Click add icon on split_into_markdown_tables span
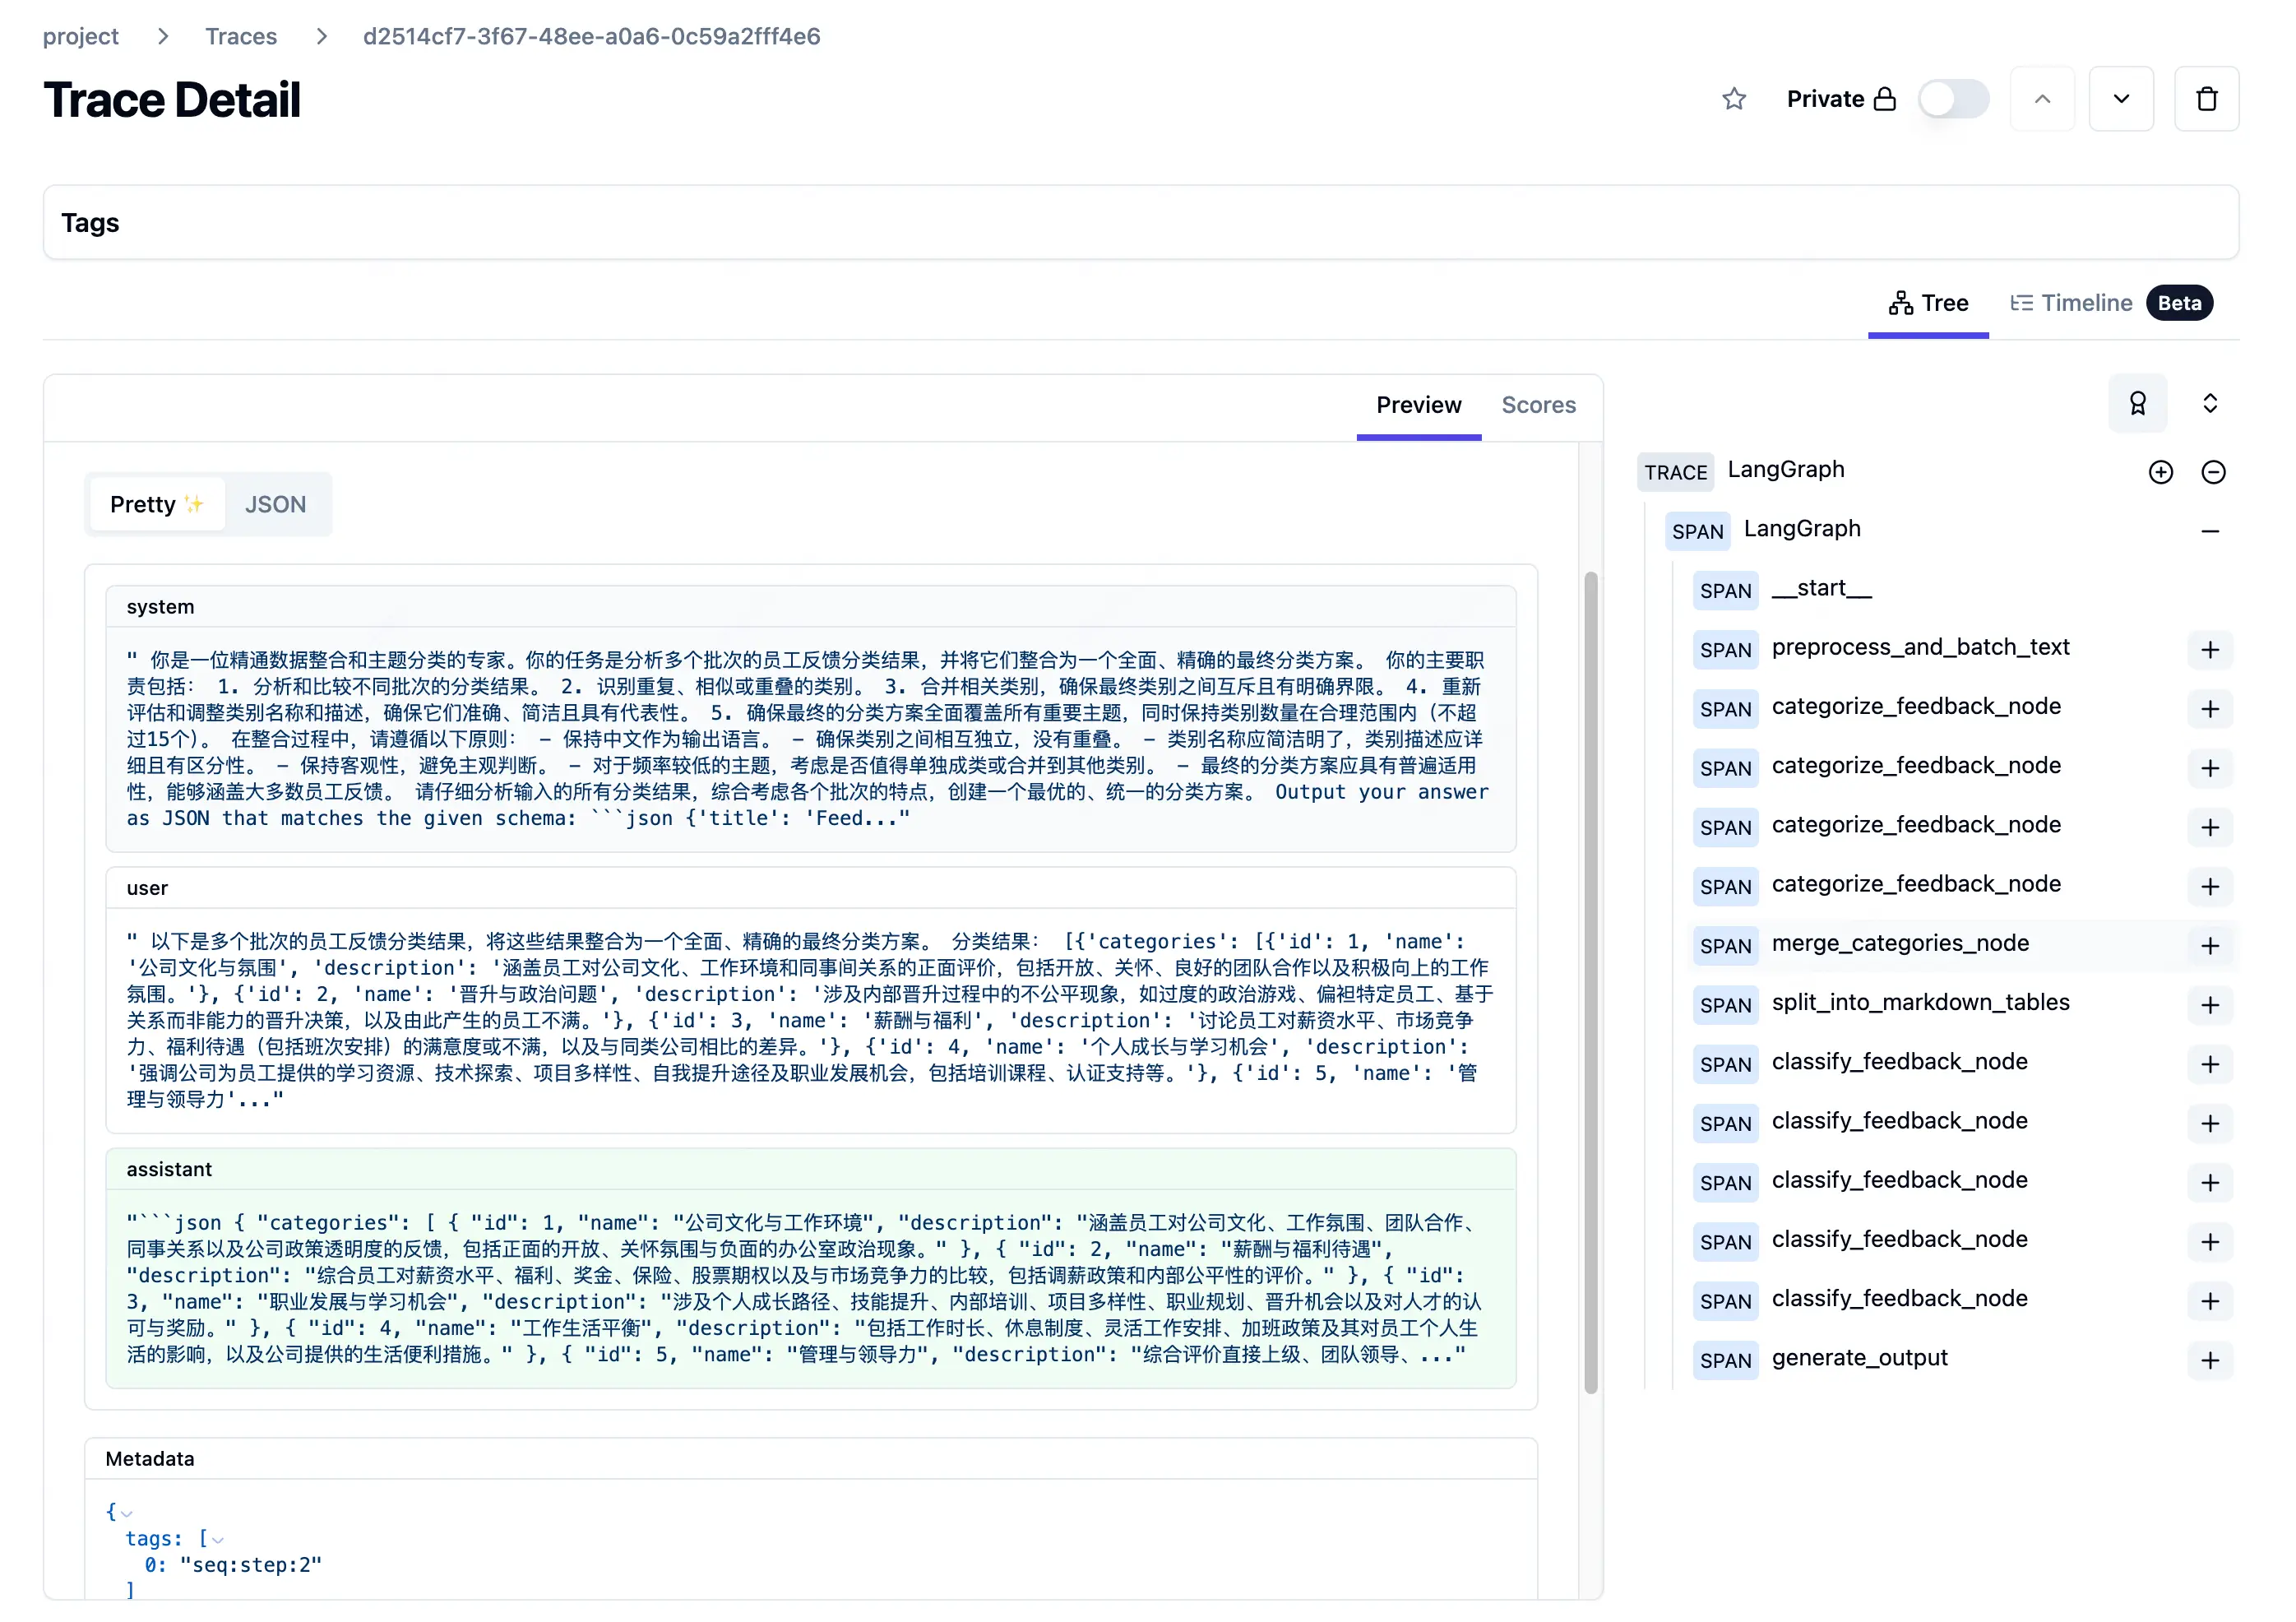This screenshot has width=2296, height=1622. (2210, 1004)
